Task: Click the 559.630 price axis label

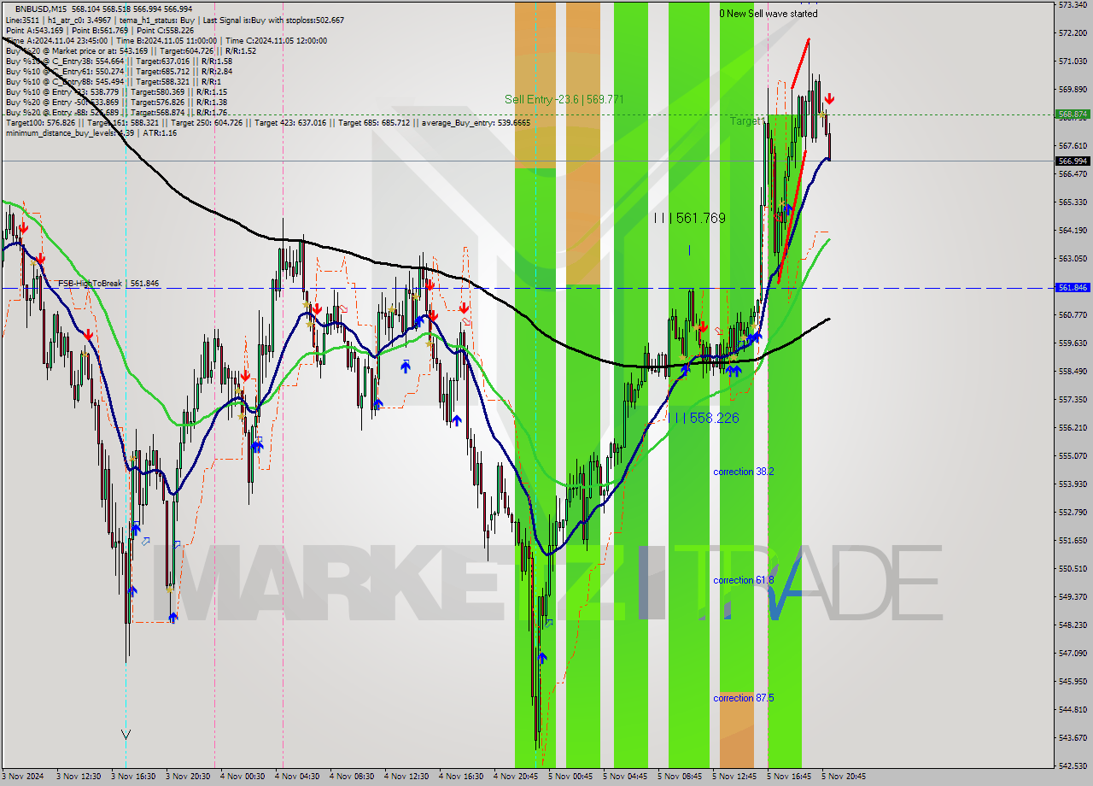Action: [1073, 343]
